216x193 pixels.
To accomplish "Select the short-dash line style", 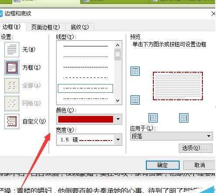I will pos(85,67).
